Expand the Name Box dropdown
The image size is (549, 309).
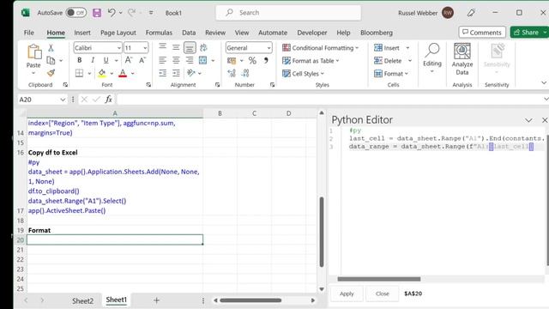pyautogui.click(x=63, y=100)
